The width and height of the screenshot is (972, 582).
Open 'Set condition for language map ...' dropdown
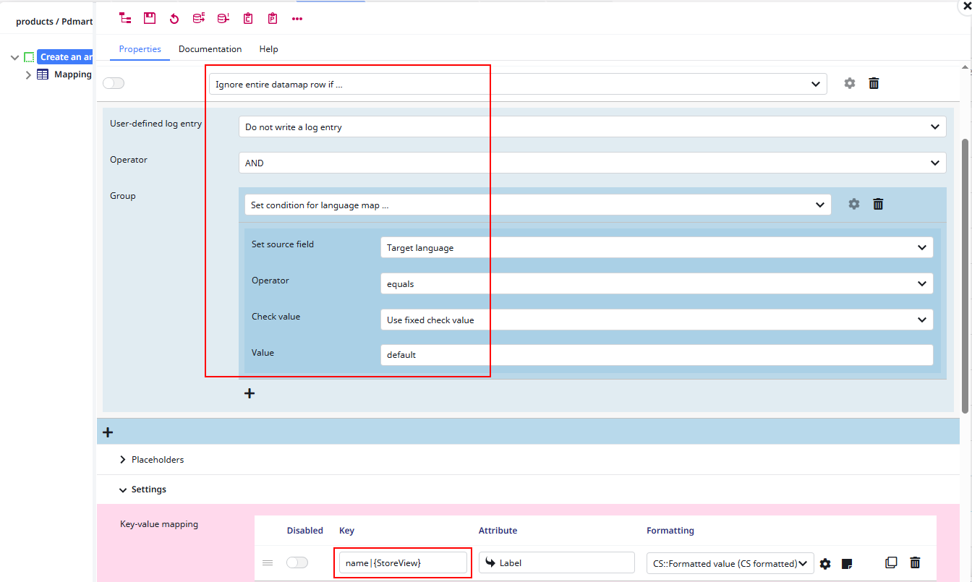pyautogui.click(x=538, y=205)
